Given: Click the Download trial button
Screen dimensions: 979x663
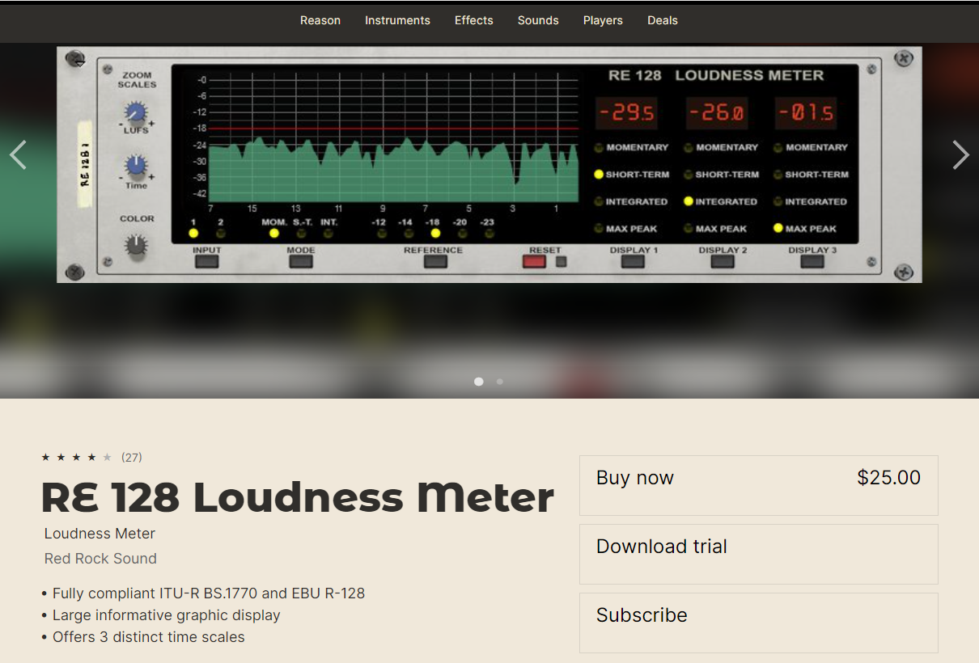Looking at the screenshot, I should pos(758,554).
